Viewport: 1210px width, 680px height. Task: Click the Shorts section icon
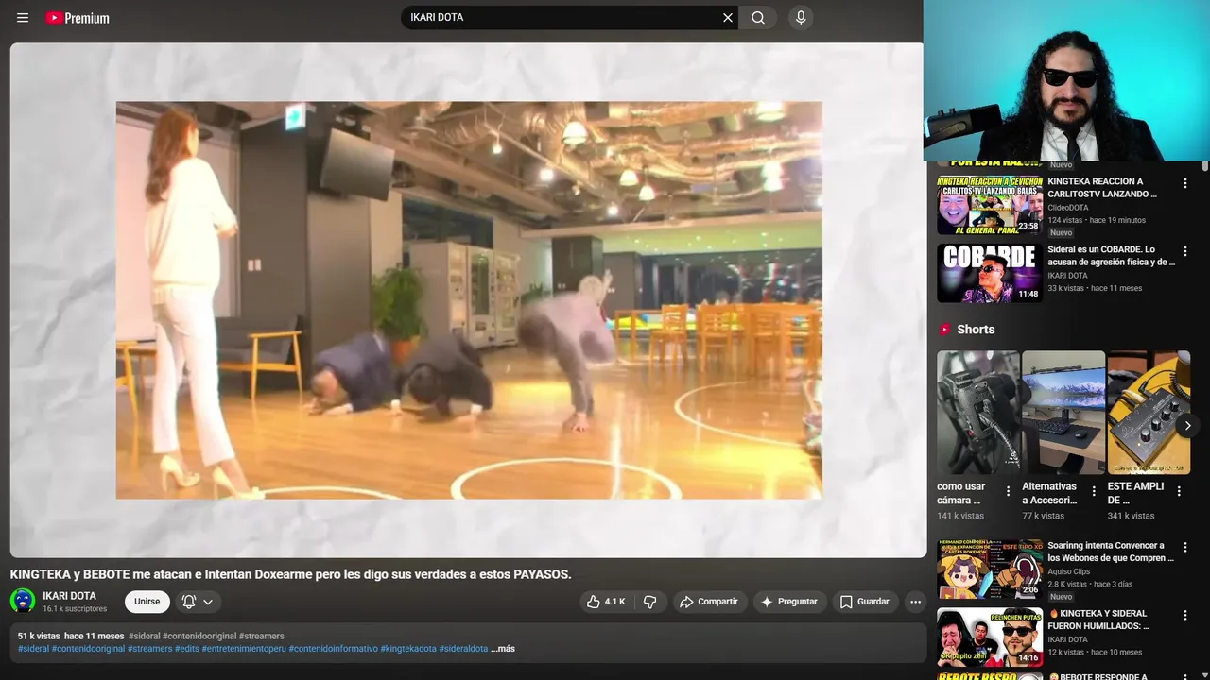tap(944, 330)
